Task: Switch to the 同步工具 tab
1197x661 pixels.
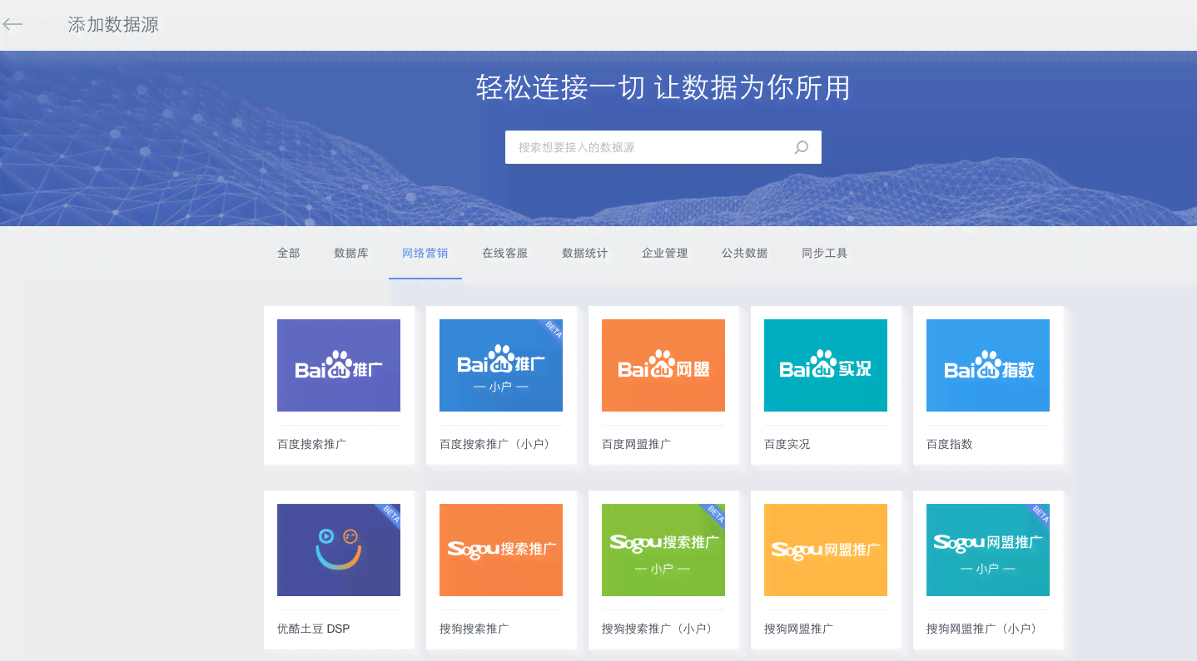Action: 825,253
